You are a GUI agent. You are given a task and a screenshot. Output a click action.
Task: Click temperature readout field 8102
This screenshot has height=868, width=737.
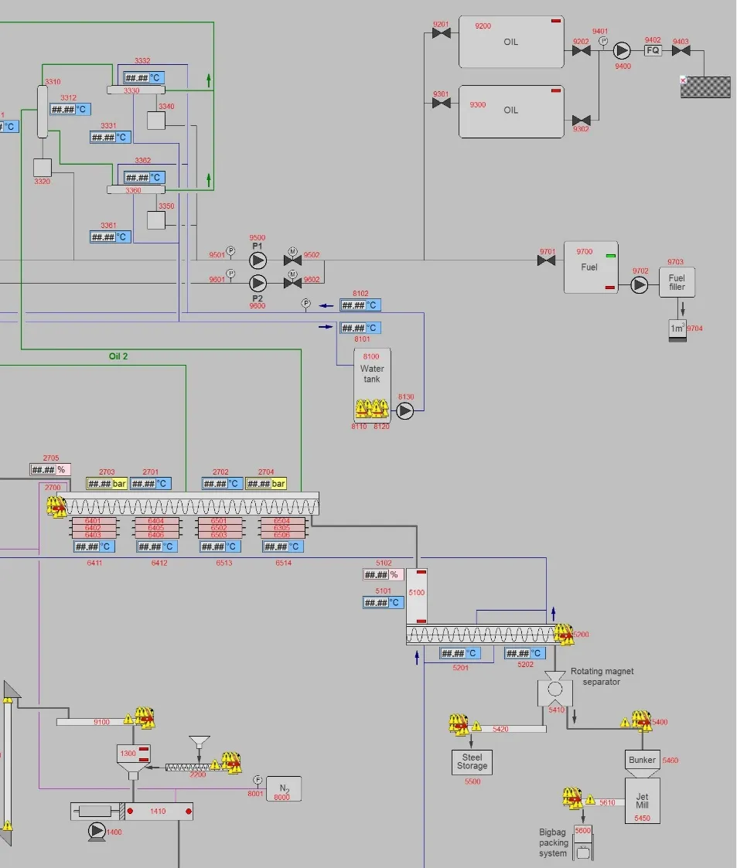coord(360,305)
